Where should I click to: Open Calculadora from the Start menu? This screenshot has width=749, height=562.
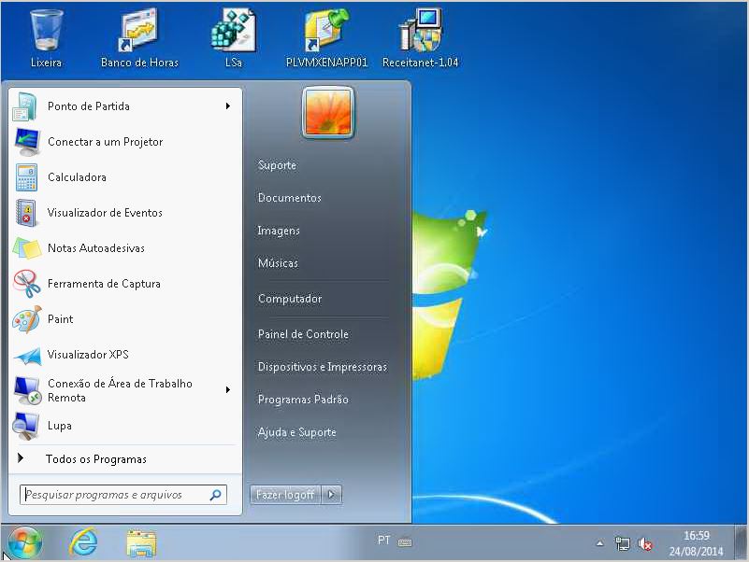77,177
